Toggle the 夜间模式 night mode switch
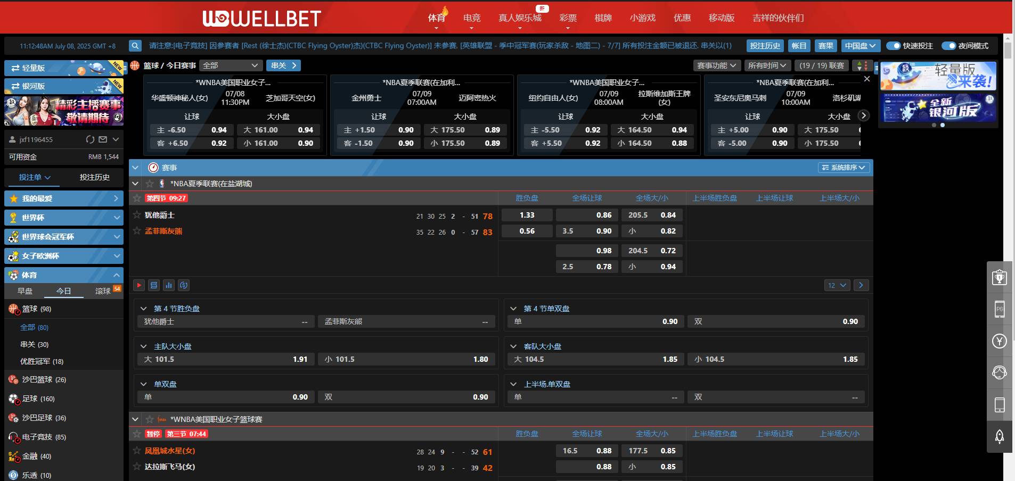 948,46
